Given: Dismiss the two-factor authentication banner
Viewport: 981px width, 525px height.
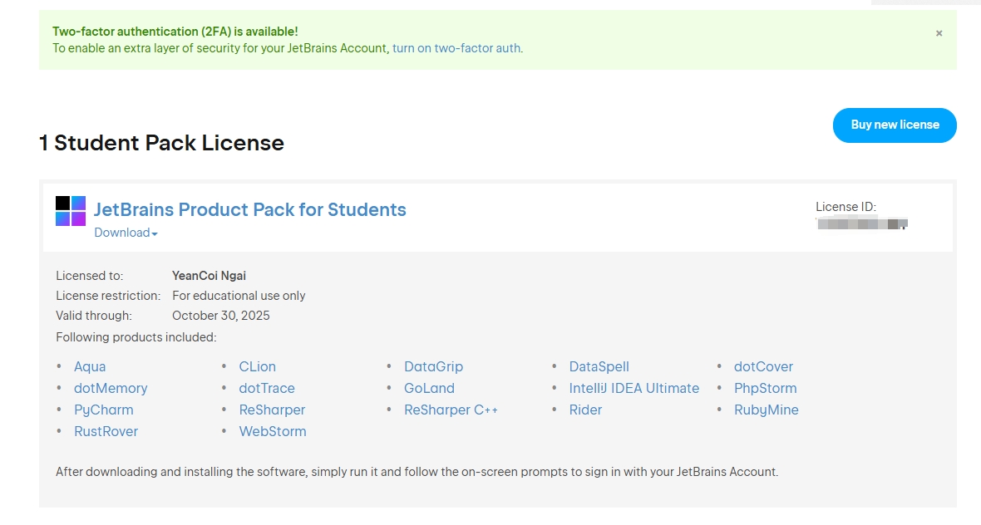Looking at the screenshot, I should coord(939,33).
